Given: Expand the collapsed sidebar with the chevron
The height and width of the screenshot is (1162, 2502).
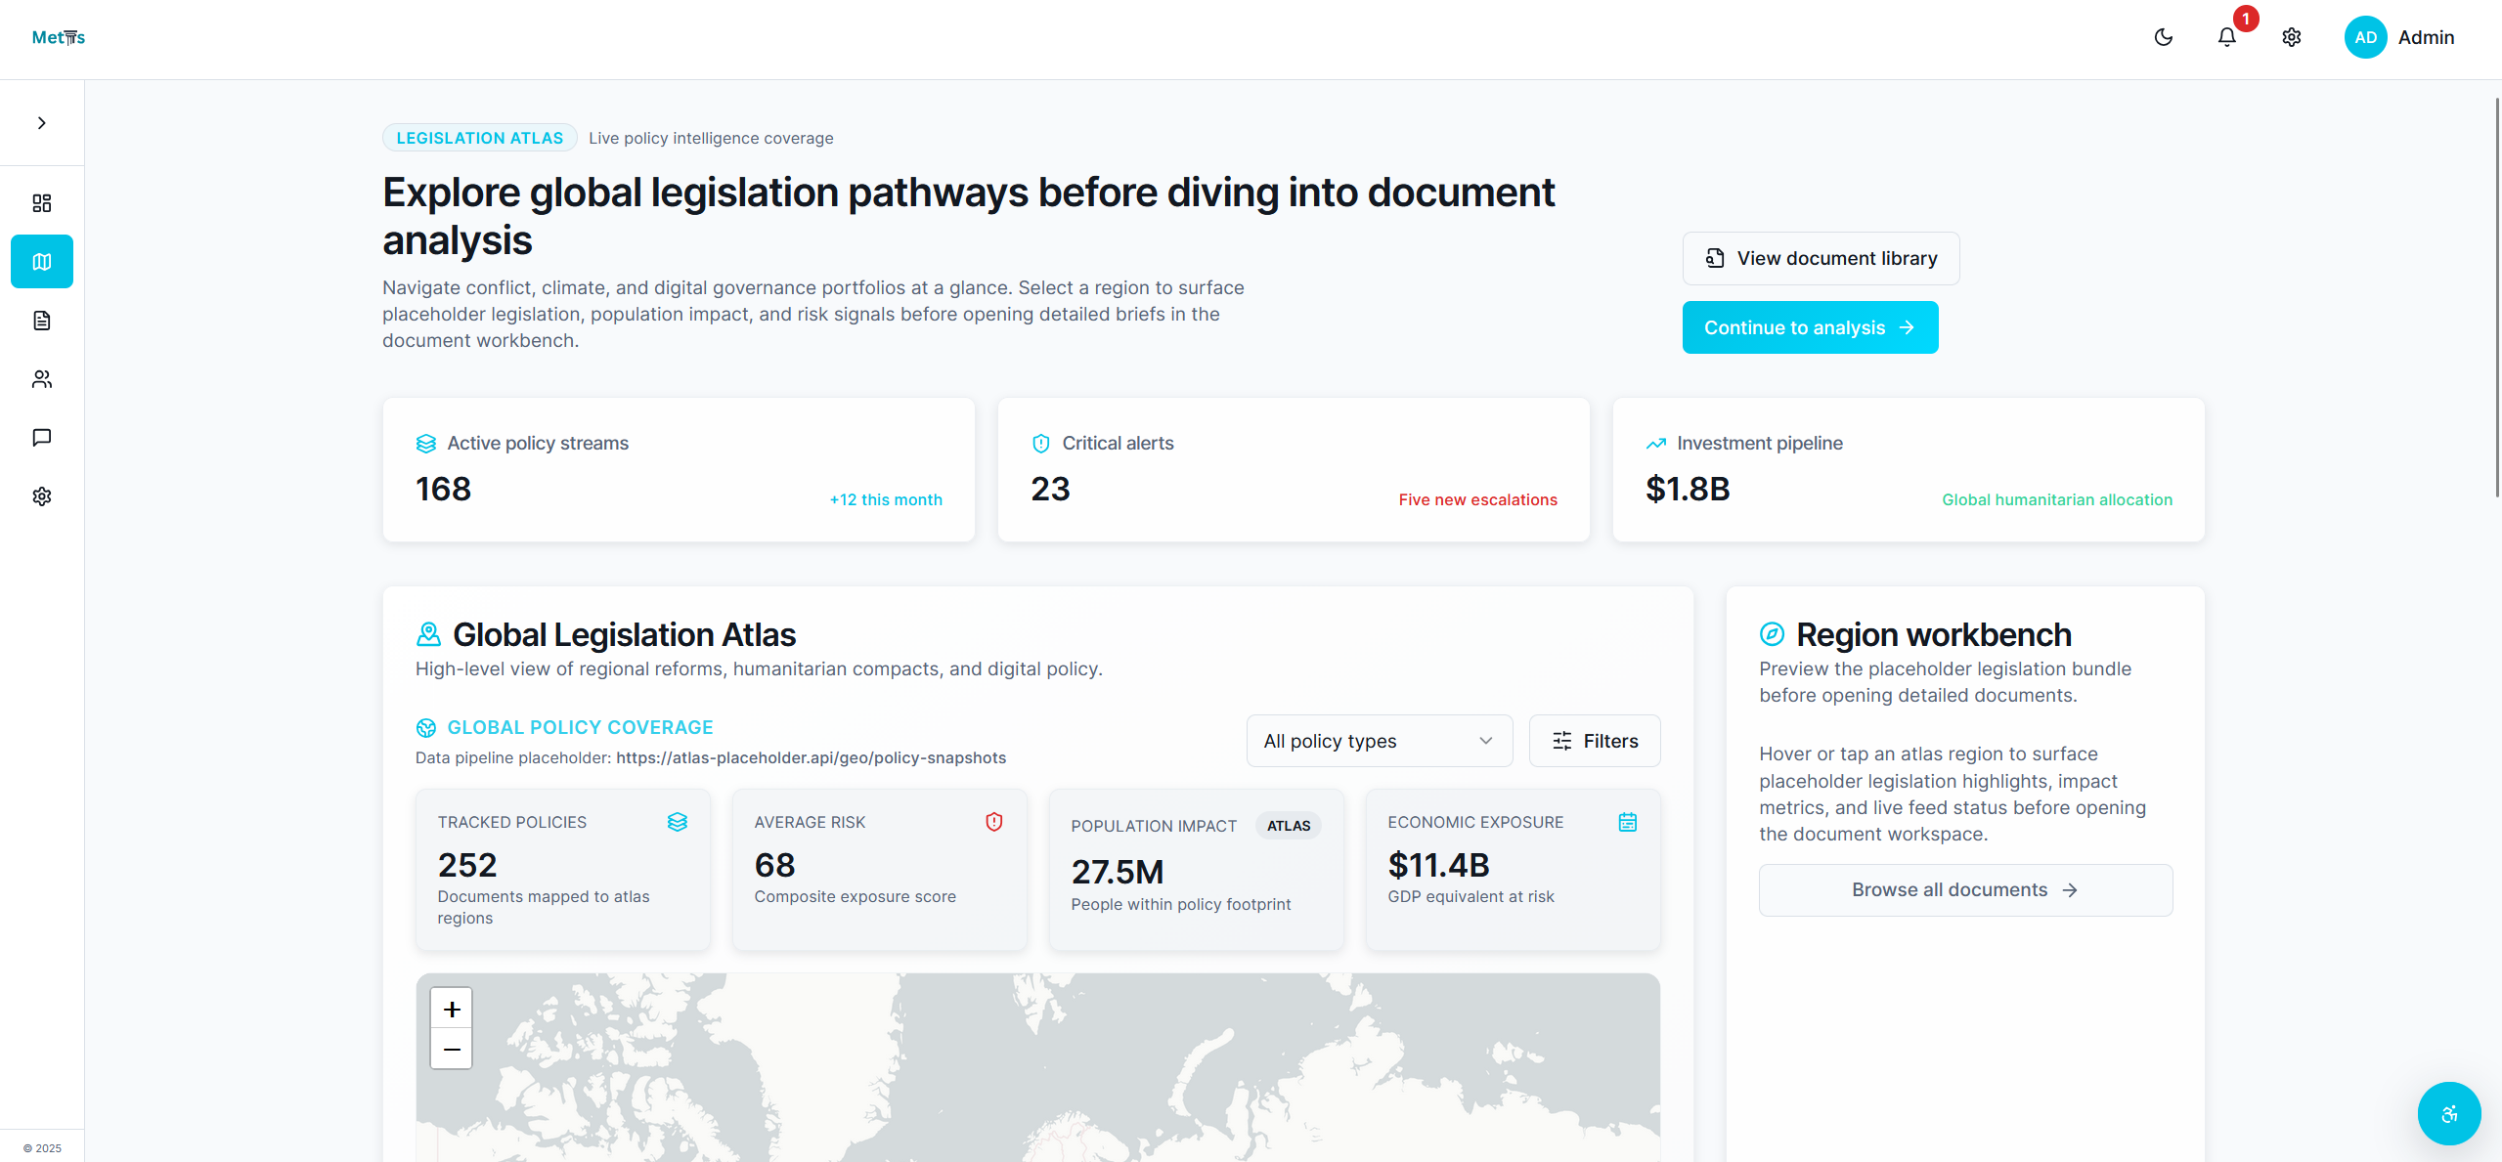Looking at the screenshot, I should click(41, 121).
